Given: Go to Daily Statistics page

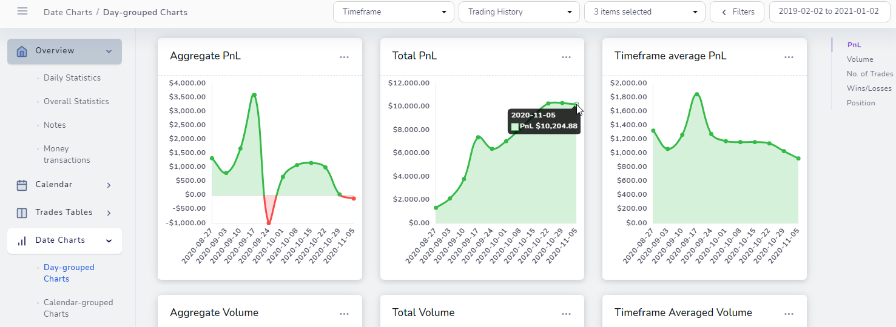Looking at the screenshot, I should pyautogui.click(x=72, y=78).
